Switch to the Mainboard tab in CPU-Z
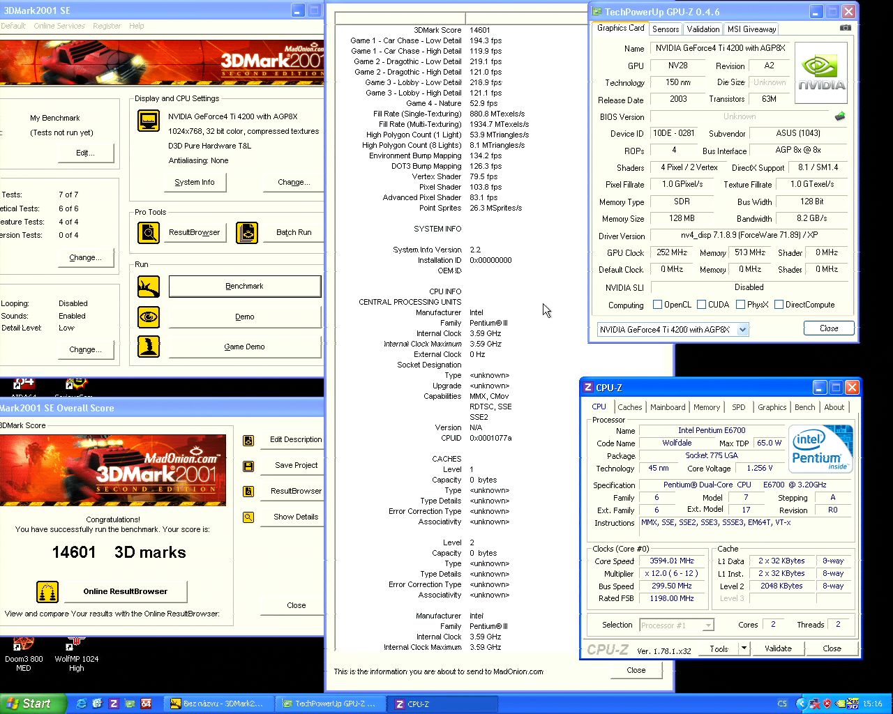 point(668,407)
